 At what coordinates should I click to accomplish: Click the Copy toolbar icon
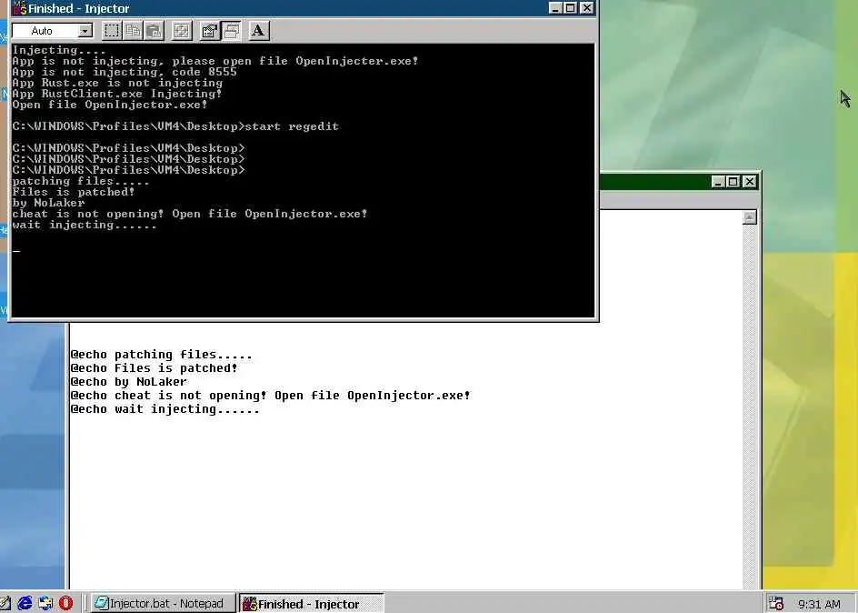point(133,31)
